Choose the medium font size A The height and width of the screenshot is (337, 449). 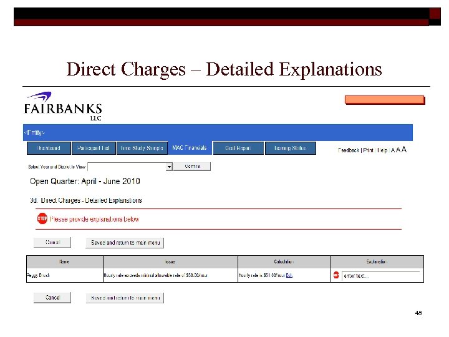pyautogui.click(x=398, y=150)
